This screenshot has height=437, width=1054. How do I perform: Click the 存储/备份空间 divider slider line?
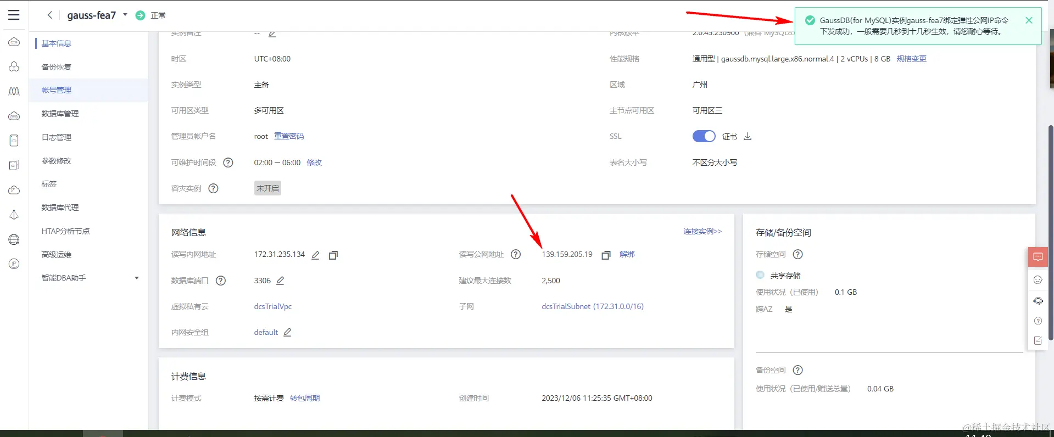pos(889,353)
